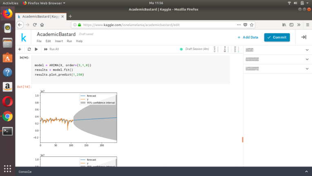Close the AcademicBastard tab
The height and width of the screenshot is (176, 312).
pos(62,16)
